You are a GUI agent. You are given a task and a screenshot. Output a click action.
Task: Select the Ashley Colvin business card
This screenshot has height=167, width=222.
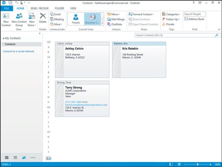point(82,60)
